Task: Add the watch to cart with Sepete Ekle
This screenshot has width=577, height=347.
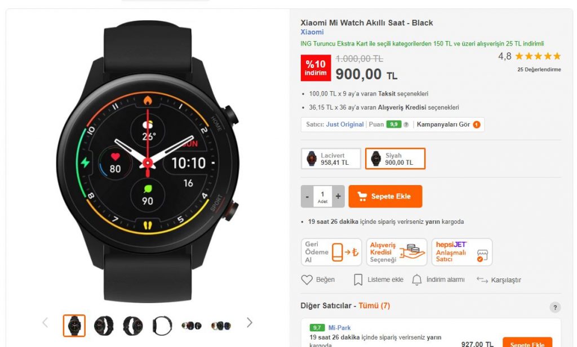Action: pyautogui.click(x=385, y=196)
